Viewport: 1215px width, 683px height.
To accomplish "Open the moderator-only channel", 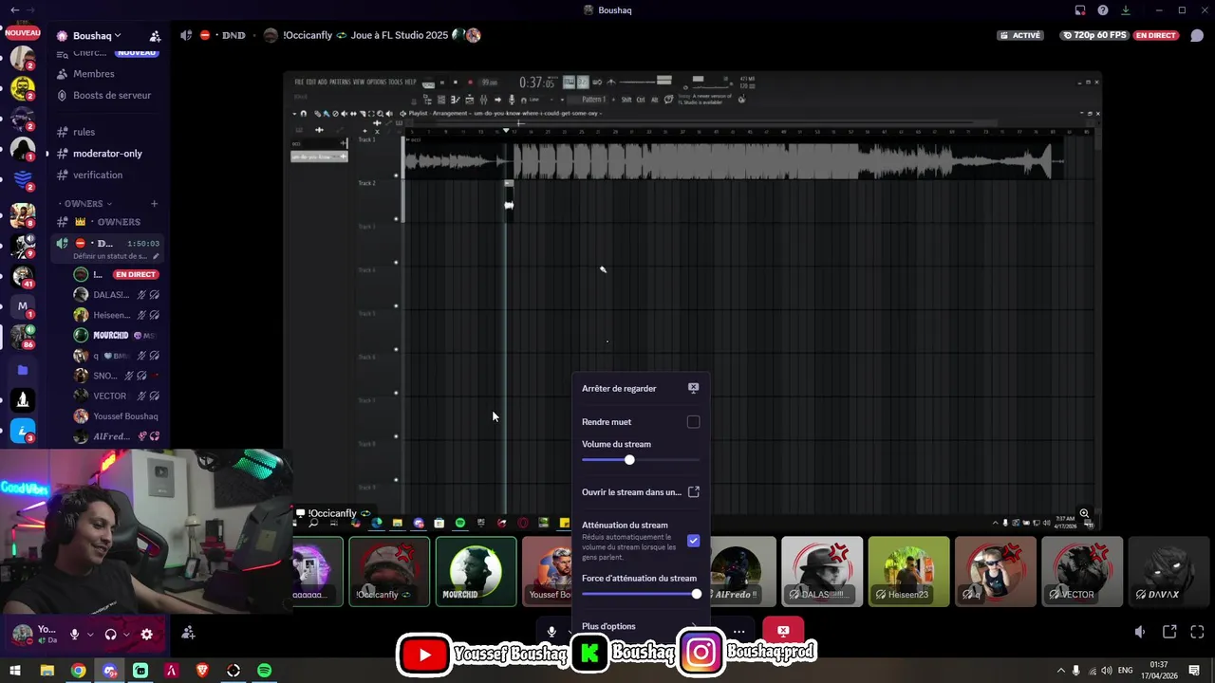I will [x=108, y=154].
